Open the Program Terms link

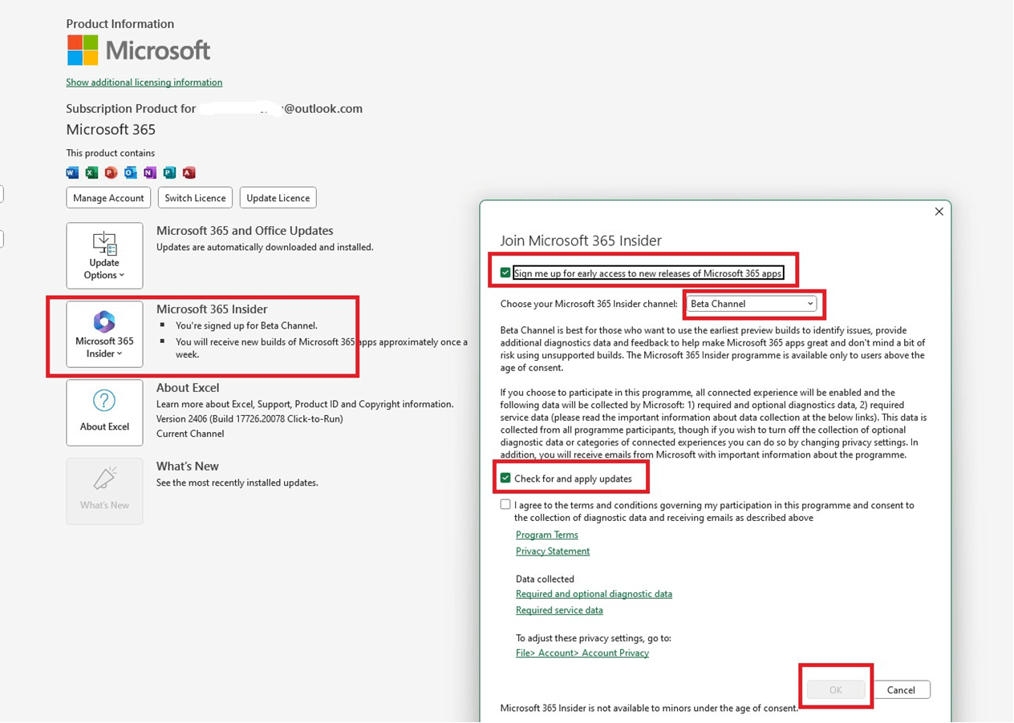(547, 535)
